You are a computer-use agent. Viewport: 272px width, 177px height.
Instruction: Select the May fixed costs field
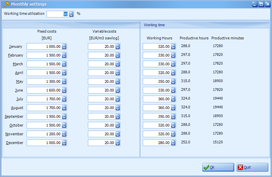pyautogui.click(x=47, y=82)
